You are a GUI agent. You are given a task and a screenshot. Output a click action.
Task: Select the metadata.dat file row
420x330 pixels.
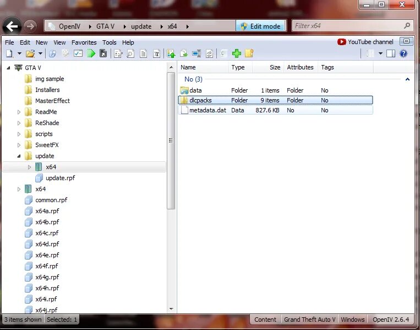tap(275, 110)
